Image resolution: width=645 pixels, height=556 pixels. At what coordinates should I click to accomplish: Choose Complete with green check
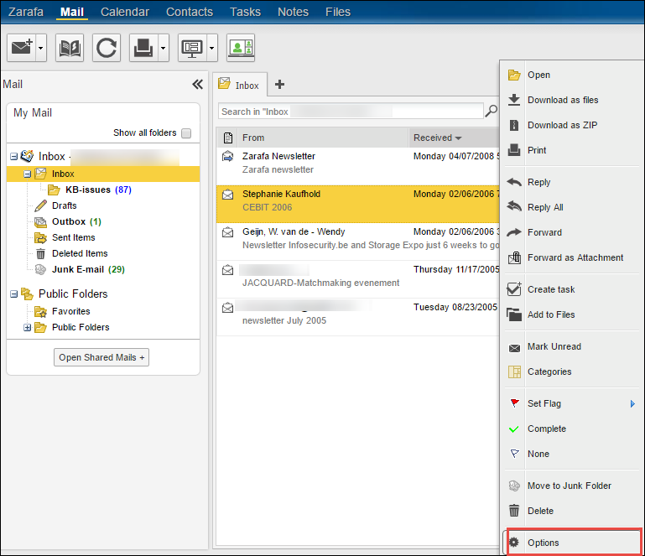pos(572,429)
